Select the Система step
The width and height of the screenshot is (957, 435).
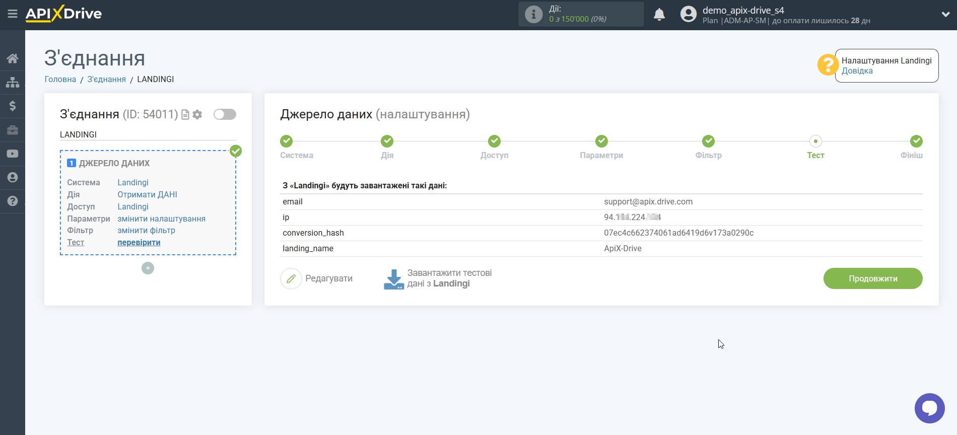[287, 141]
